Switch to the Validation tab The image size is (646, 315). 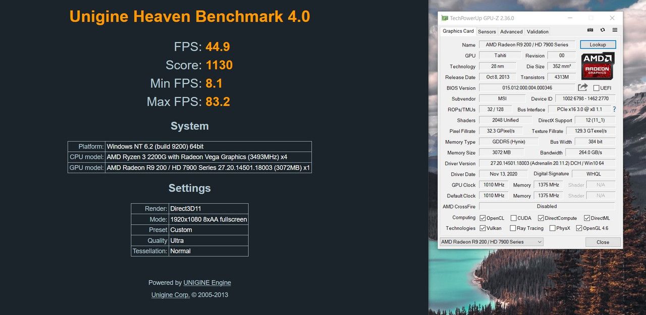click(x=537, y=31)
